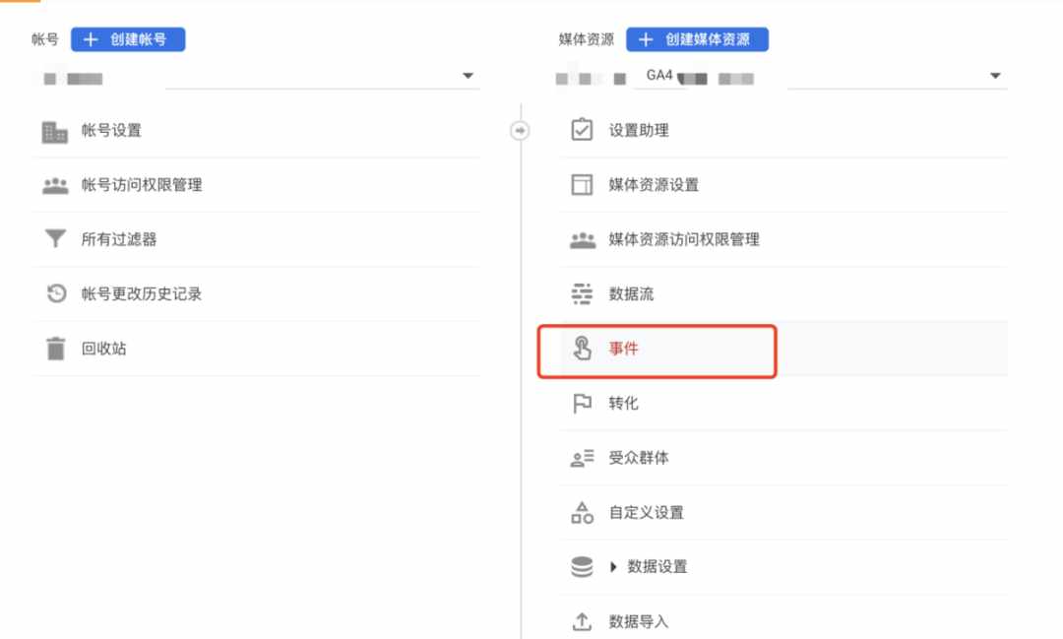Click the 帐号访问权限管理 people icon
The height and width of the screenshot is (639, 1063).
coord(55,185)
